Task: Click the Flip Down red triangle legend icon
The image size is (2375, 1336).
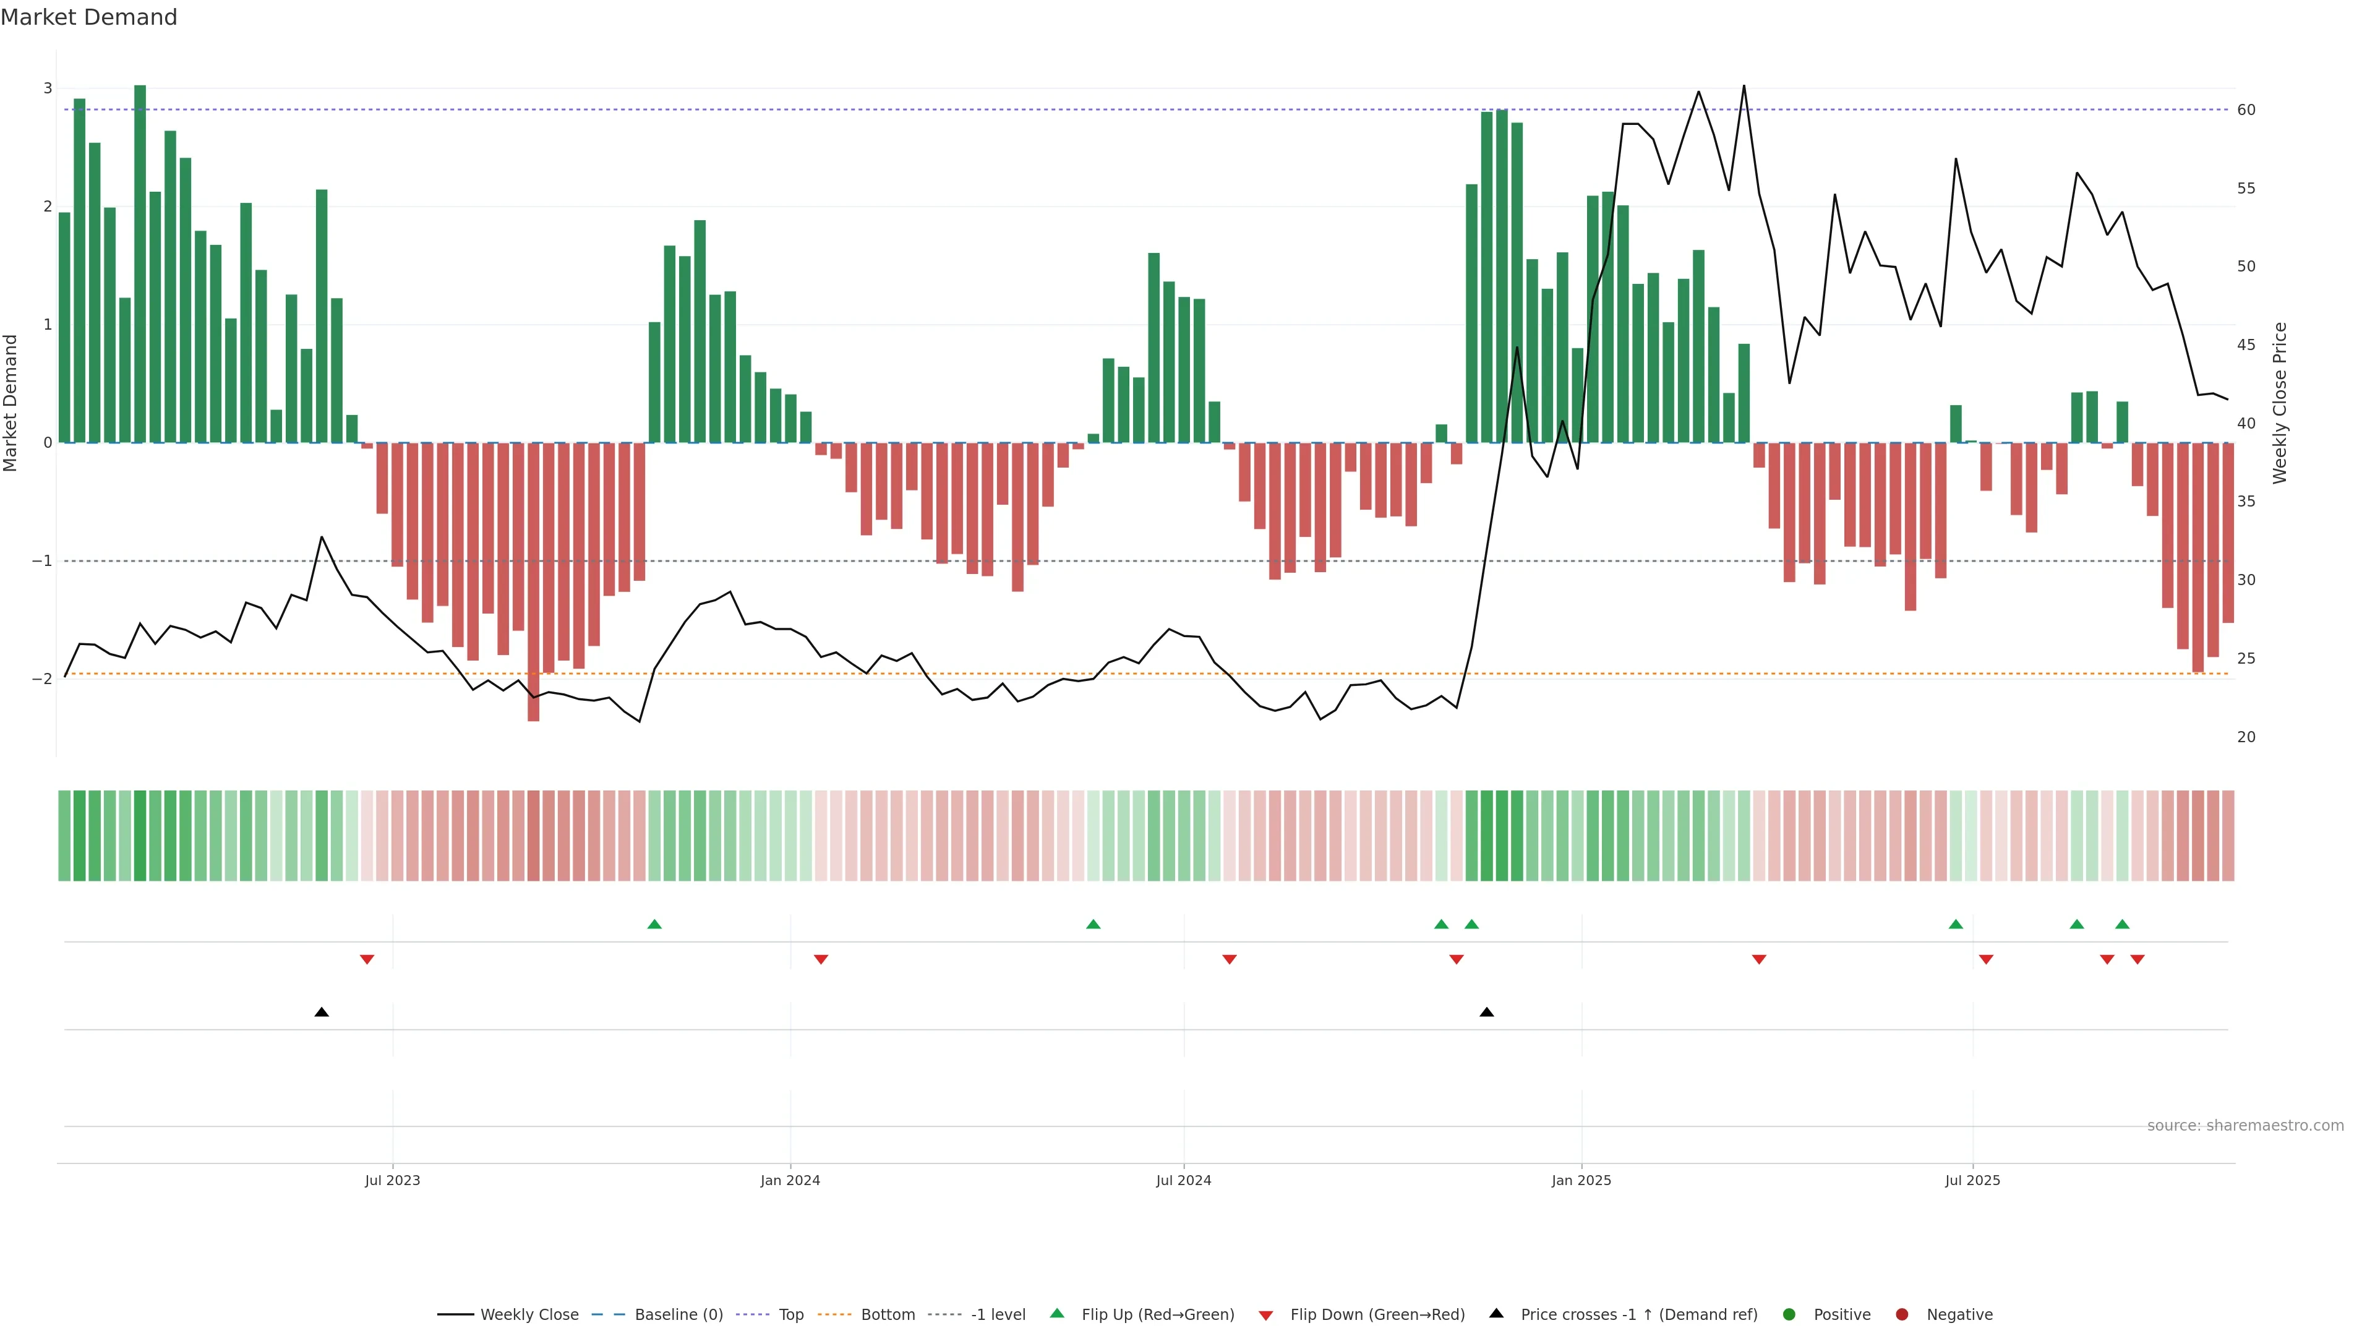Action: (1266, 1316)
